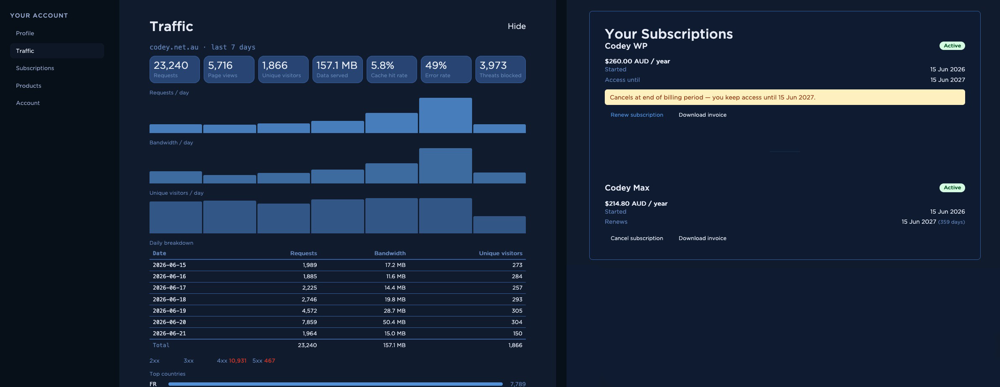Download invoice for Codey WP

tap(702, 115)
